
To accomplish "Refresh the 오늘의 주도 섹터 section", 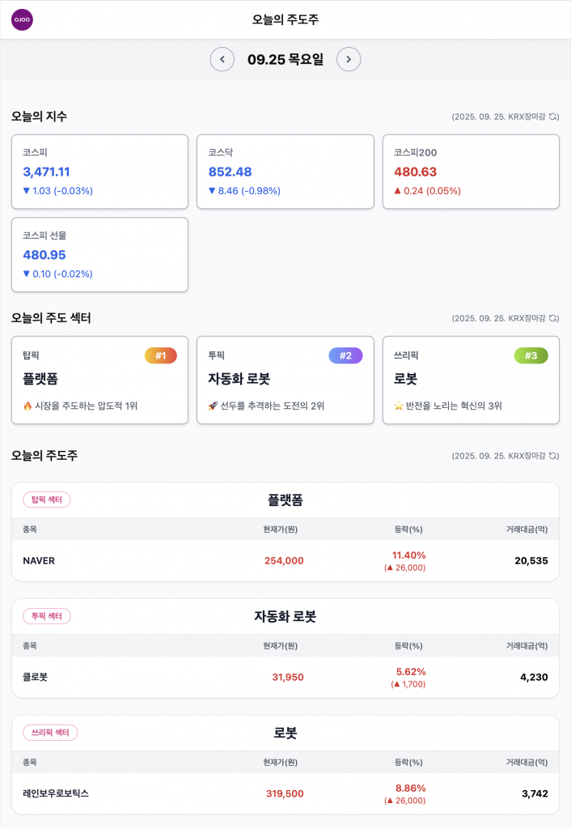I will pos(553,318).
